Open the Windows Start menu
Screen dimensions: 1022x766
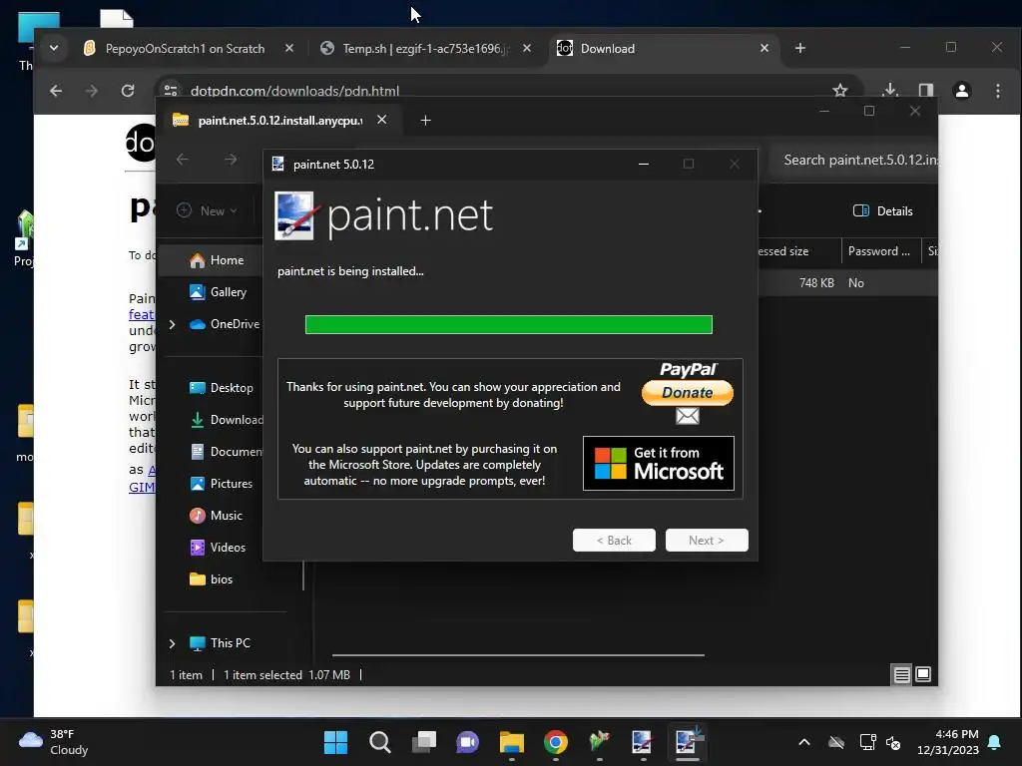[x=335, y=742]
